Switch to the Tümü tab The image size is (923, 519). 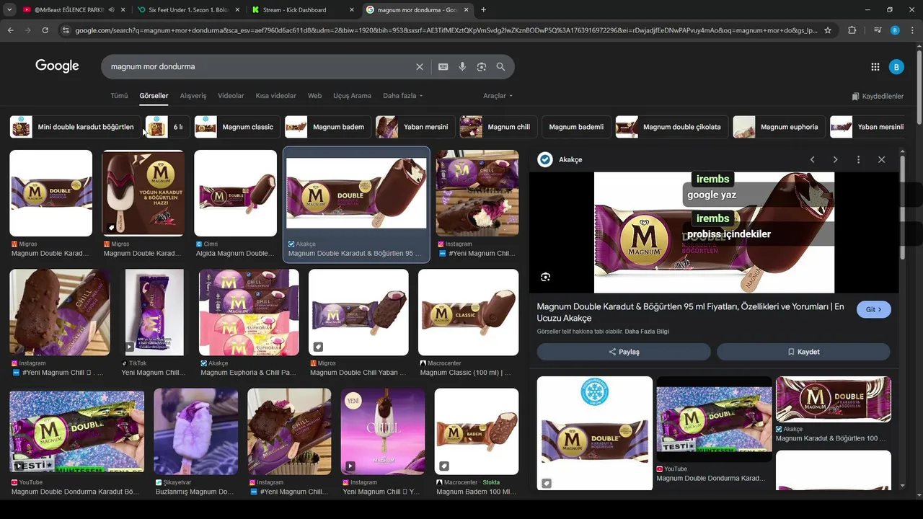[x=119, y=96]
